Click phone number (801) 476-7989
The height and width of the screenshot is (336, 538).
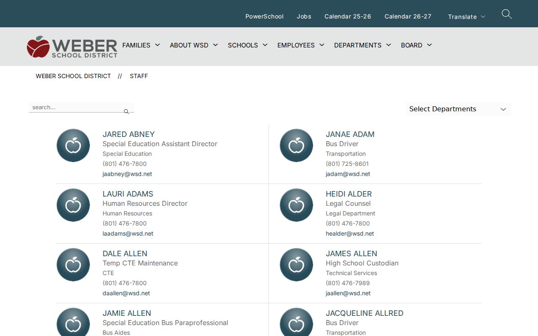pos(348,283)
